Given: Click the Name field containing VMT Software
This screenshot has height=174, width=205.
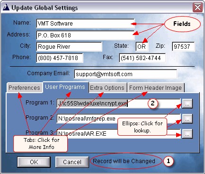Looking at the screenshot, I should 85,24.
